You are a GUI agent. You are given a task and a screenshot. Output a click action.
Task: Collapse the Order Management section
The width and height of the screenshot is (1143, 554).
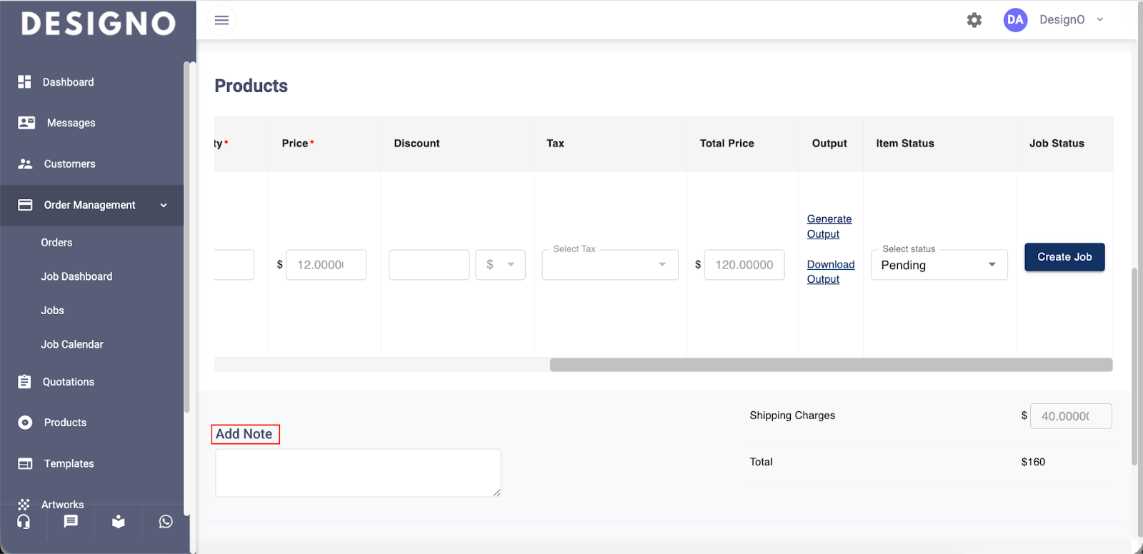[x=164, y=206]
